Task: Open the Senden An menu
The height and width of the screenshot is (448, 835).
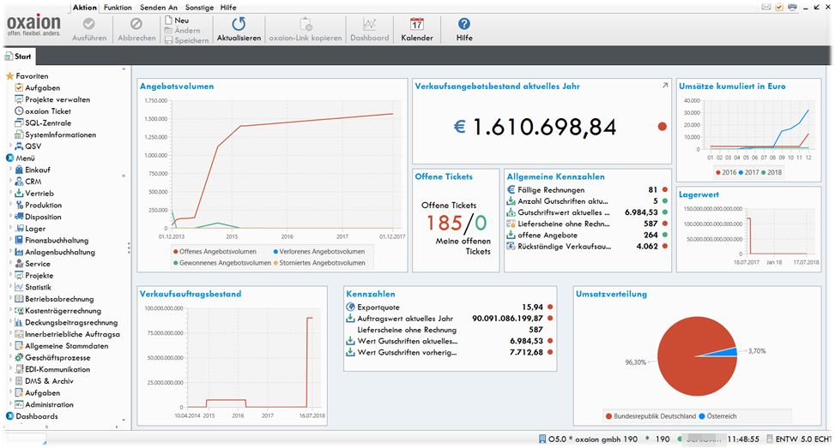Action: [160, 7]
